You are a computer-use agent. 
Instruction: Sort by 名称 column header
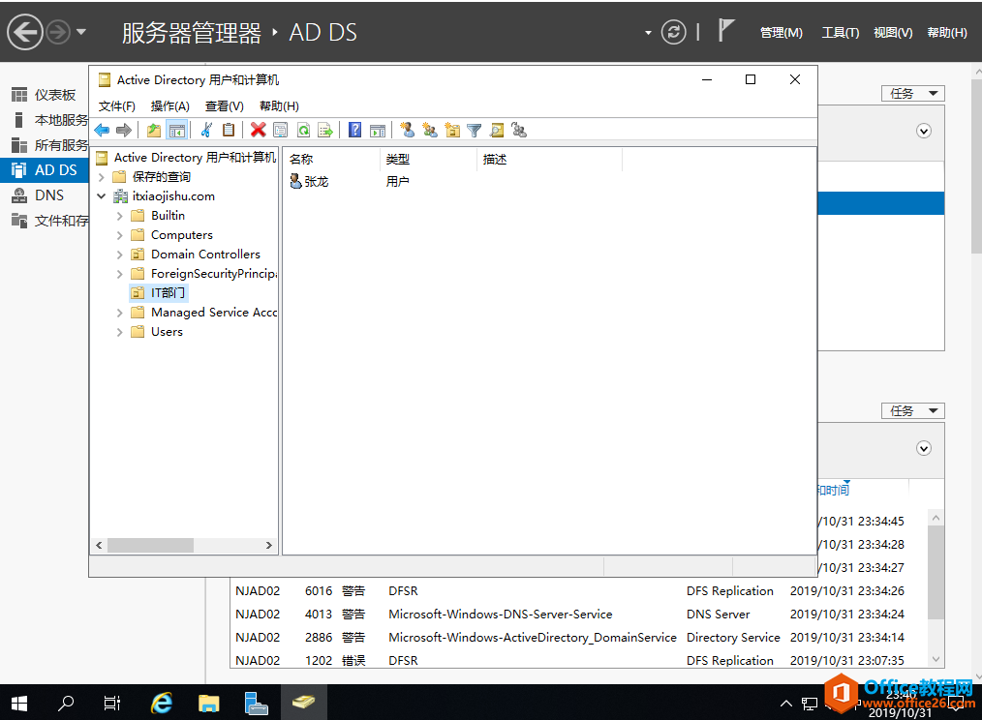click(x=330, y=159)
